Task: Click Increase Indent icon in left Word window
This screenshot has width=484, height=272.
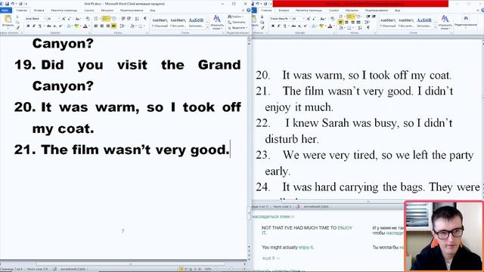Action: point(129,19)
